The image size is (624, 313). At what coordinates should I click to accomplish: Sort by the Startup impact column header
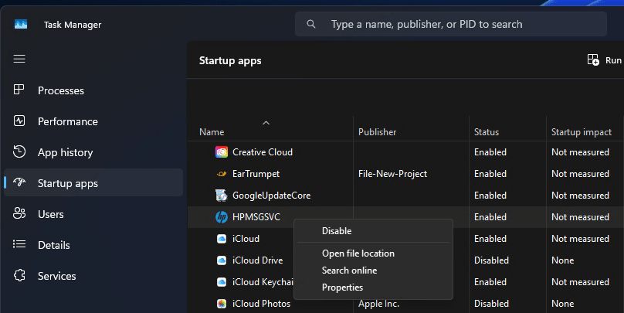coord(582,132)
